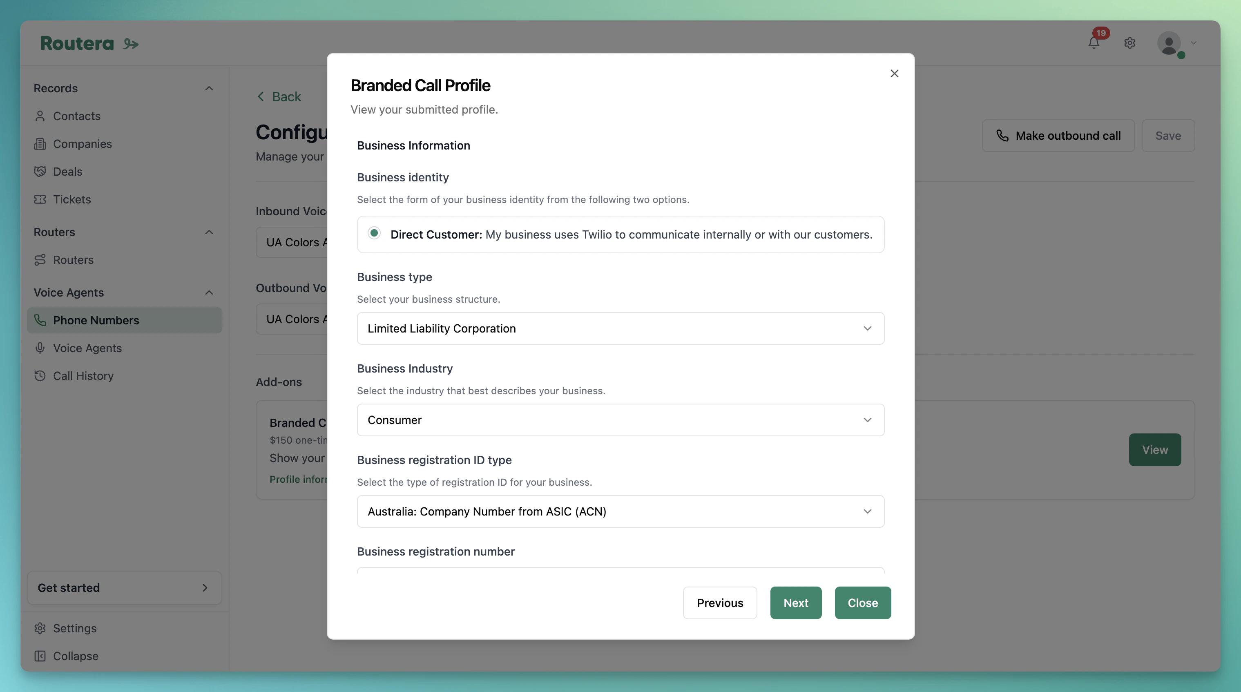Select the Direct Customer radio button

coord(374,233)
